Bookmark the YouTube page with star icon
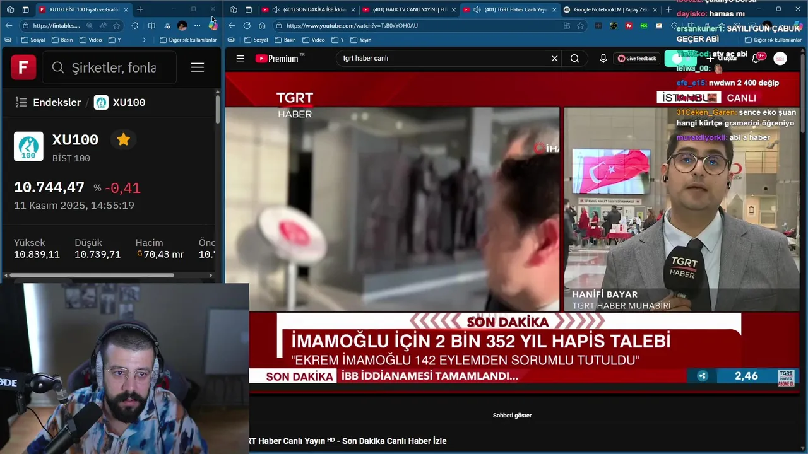The image size is (808, 454). pyautogui.click(x=580, y=25)
